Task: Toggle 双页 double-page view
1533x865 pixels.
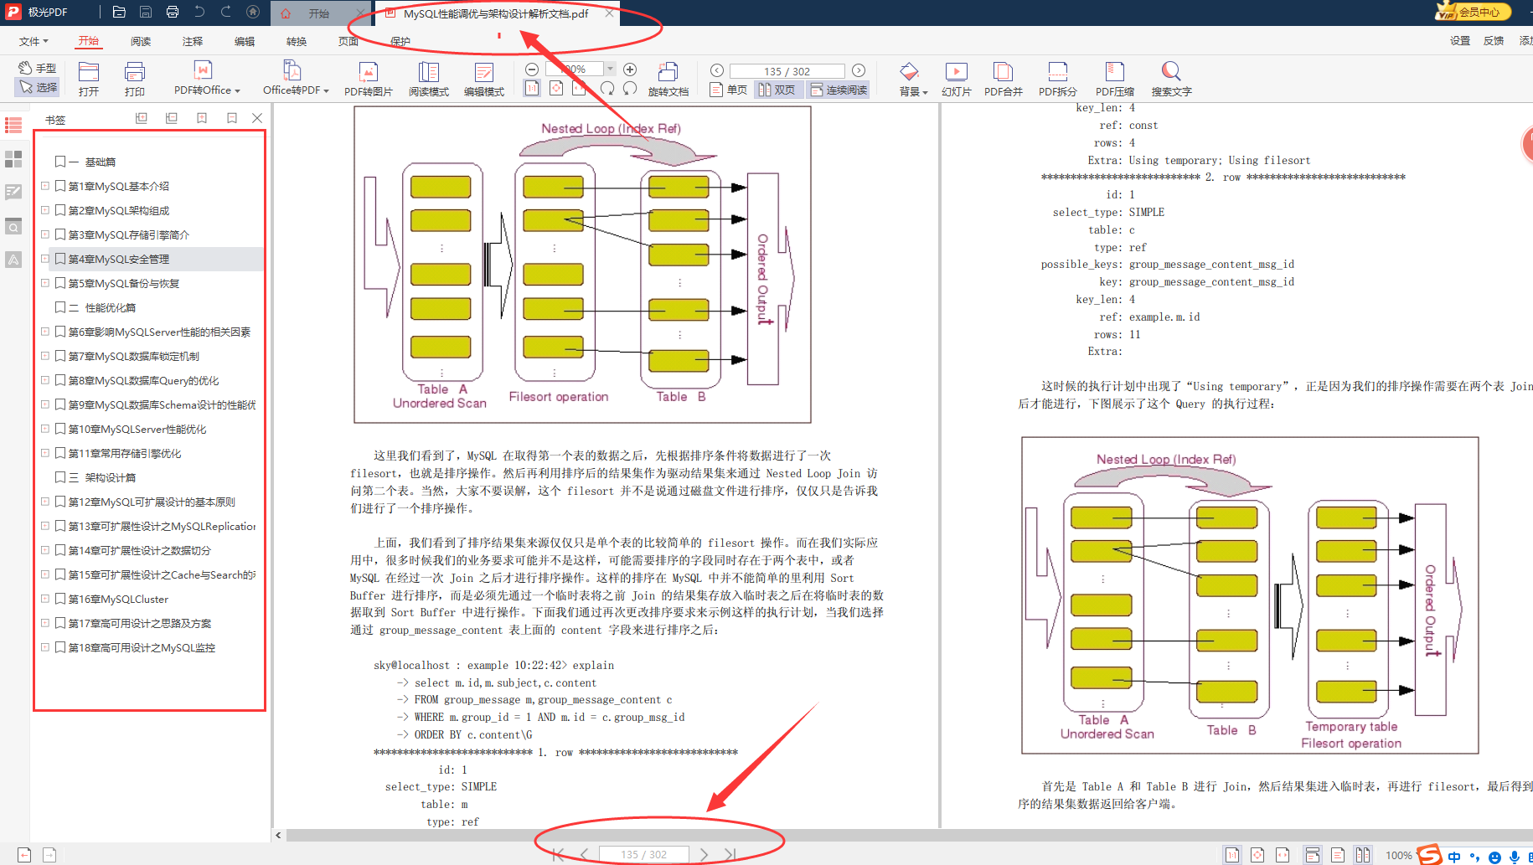Action: click(776, 90)
